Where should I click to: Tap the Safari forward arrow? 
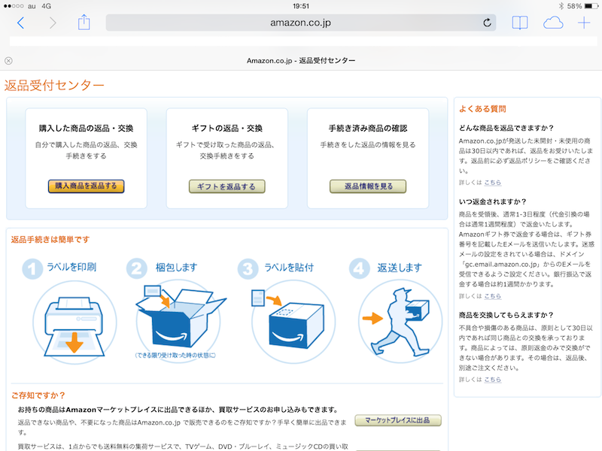pos(52,23)
